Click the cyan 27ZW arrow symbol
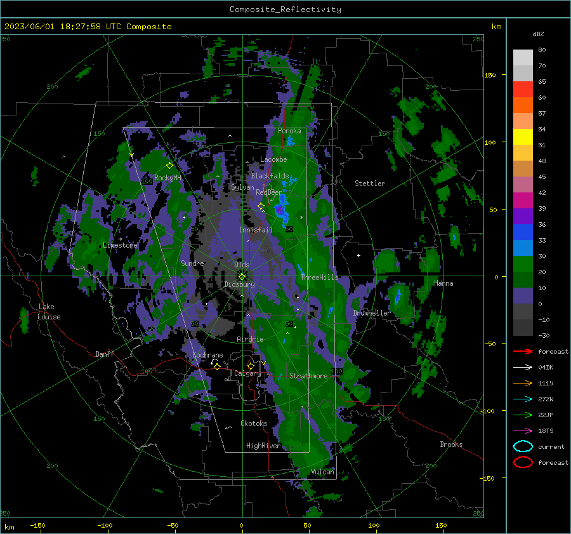Screen dimensions: 571x534 (523, 399)
